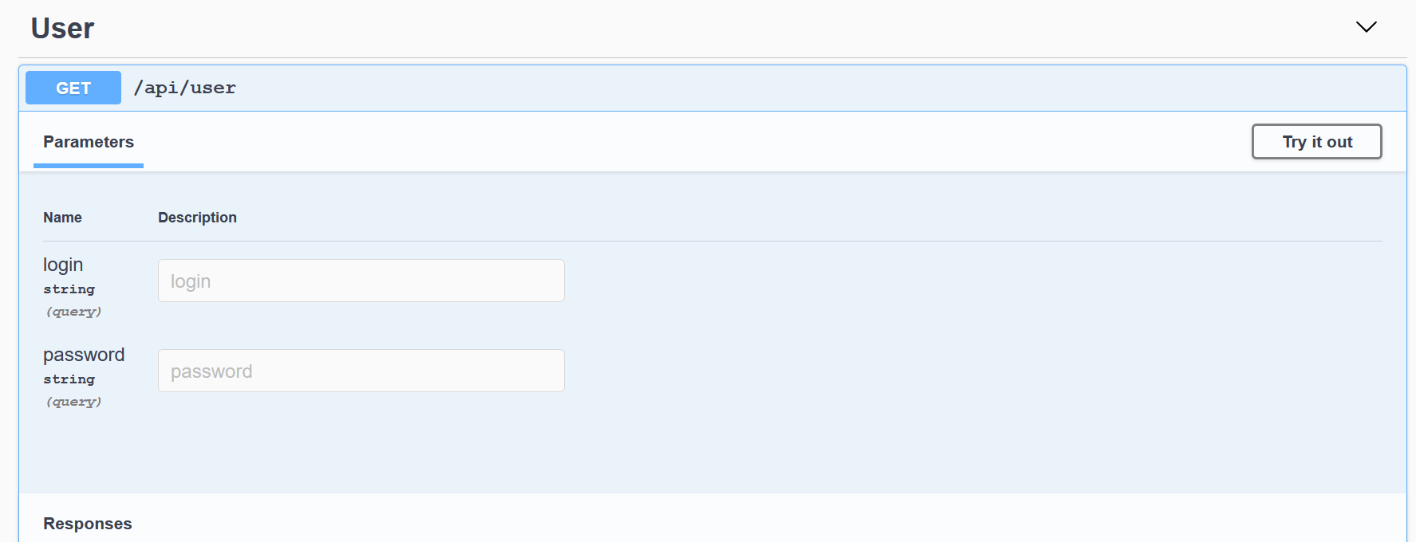Click the User tag heading

[x=62, y=29]
